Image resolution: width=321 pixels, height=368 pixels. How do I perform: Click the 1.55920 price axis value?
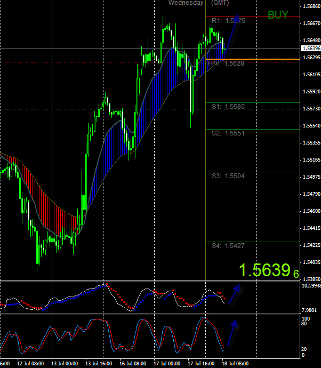pyautogui.click(x=311, y=92)
